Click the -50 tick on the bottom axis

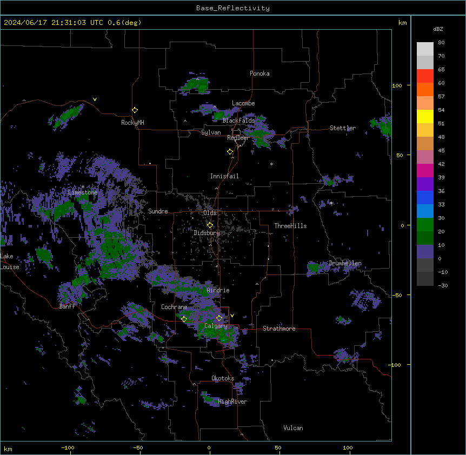[x=138, y=447]
